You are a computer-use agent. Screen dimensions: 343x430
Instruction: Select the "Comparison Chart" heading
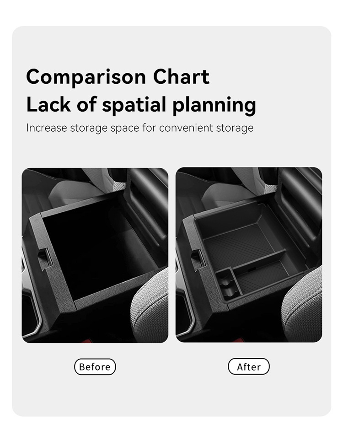click(x=118, y=76)
